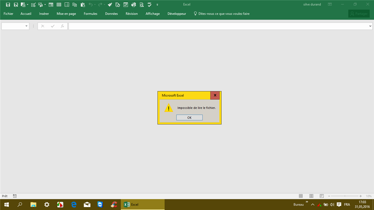Open the Révision ribbon tab
This screenshot has height=210, width=374.
click(131, 14)
